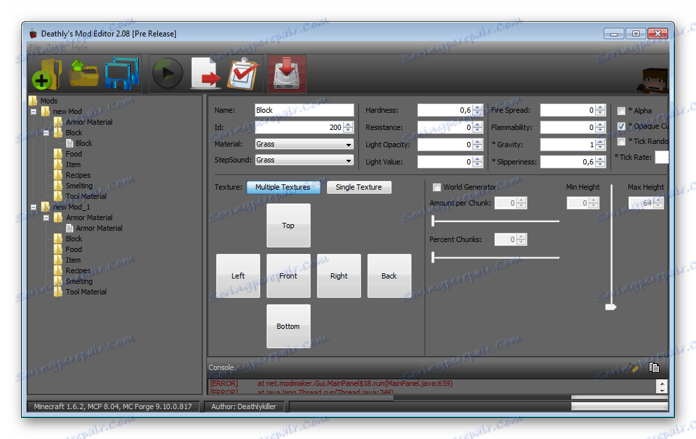Click into the Name field containing Block

tap(304, 110)
